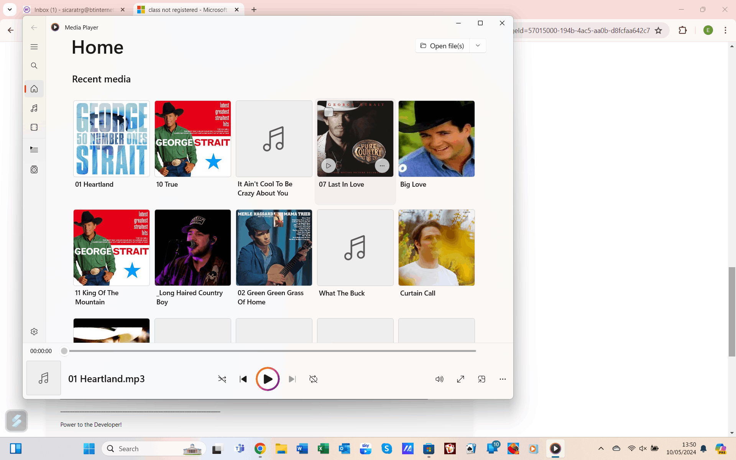Viewport: 736px width, 460px height.
Task: Switch to full screen view
Action: click(x=460, y=379)
